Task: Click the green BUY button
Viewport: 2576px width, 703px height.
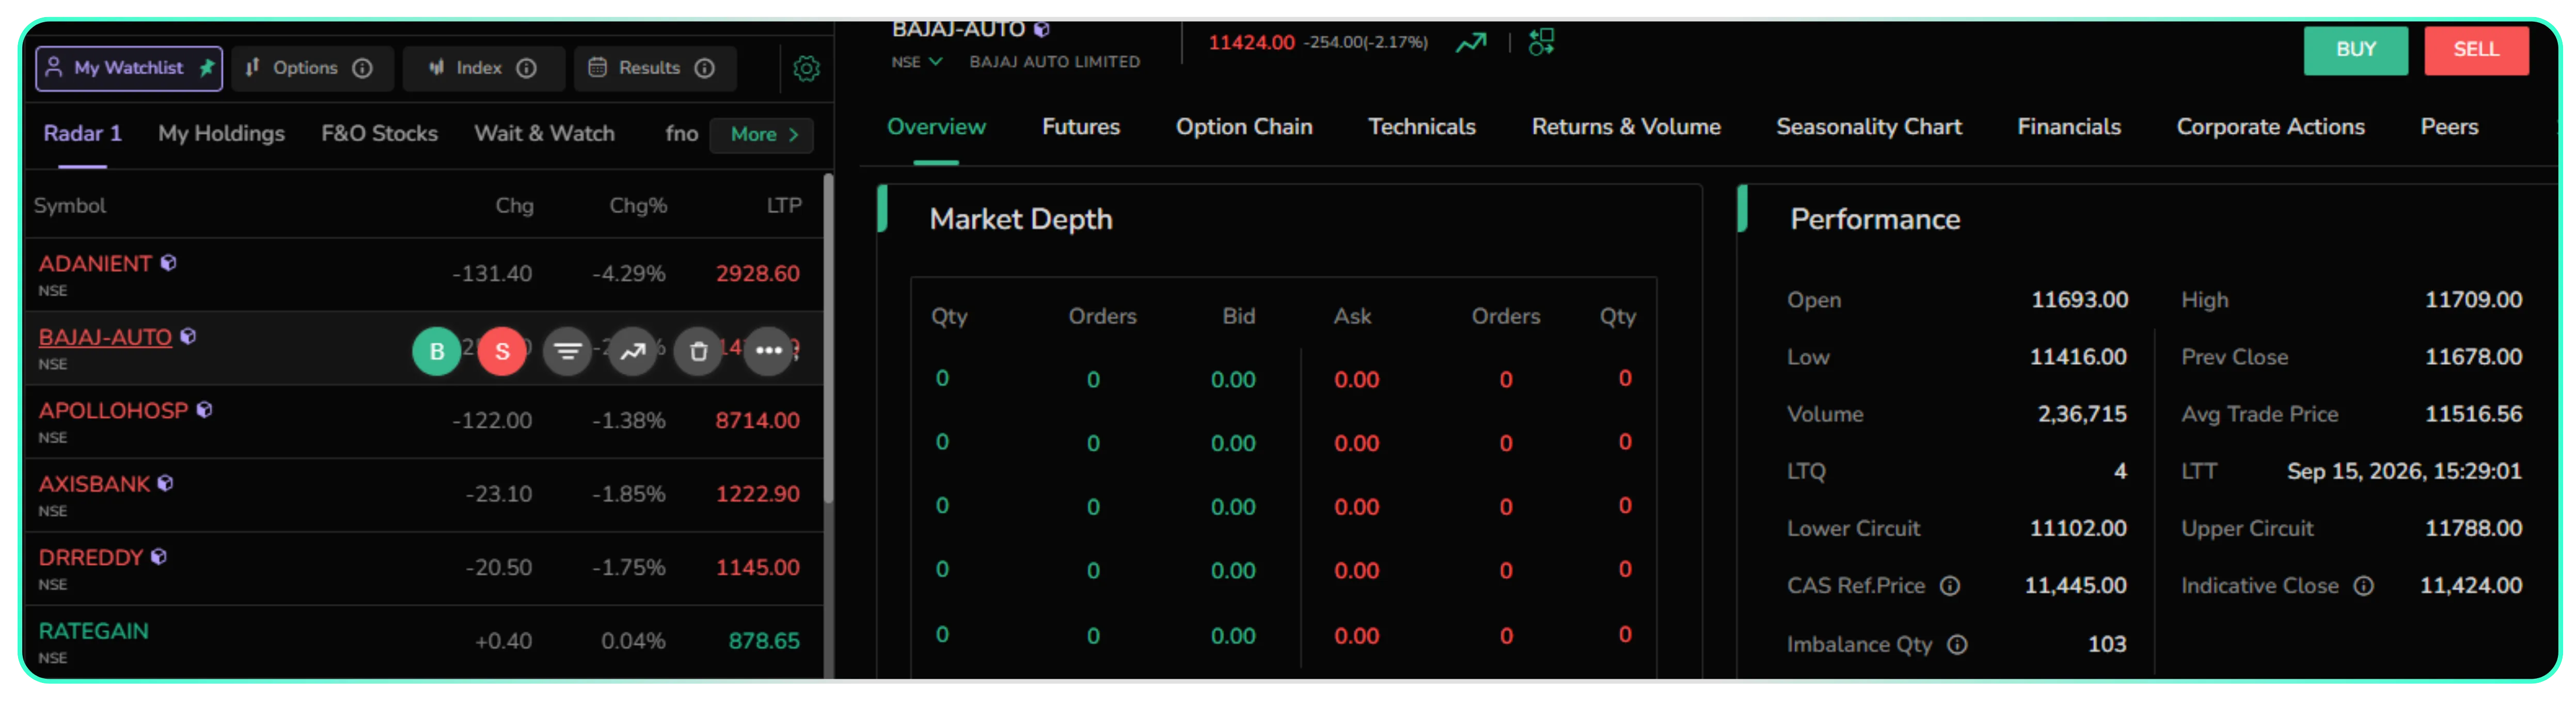Action: 2355,50
